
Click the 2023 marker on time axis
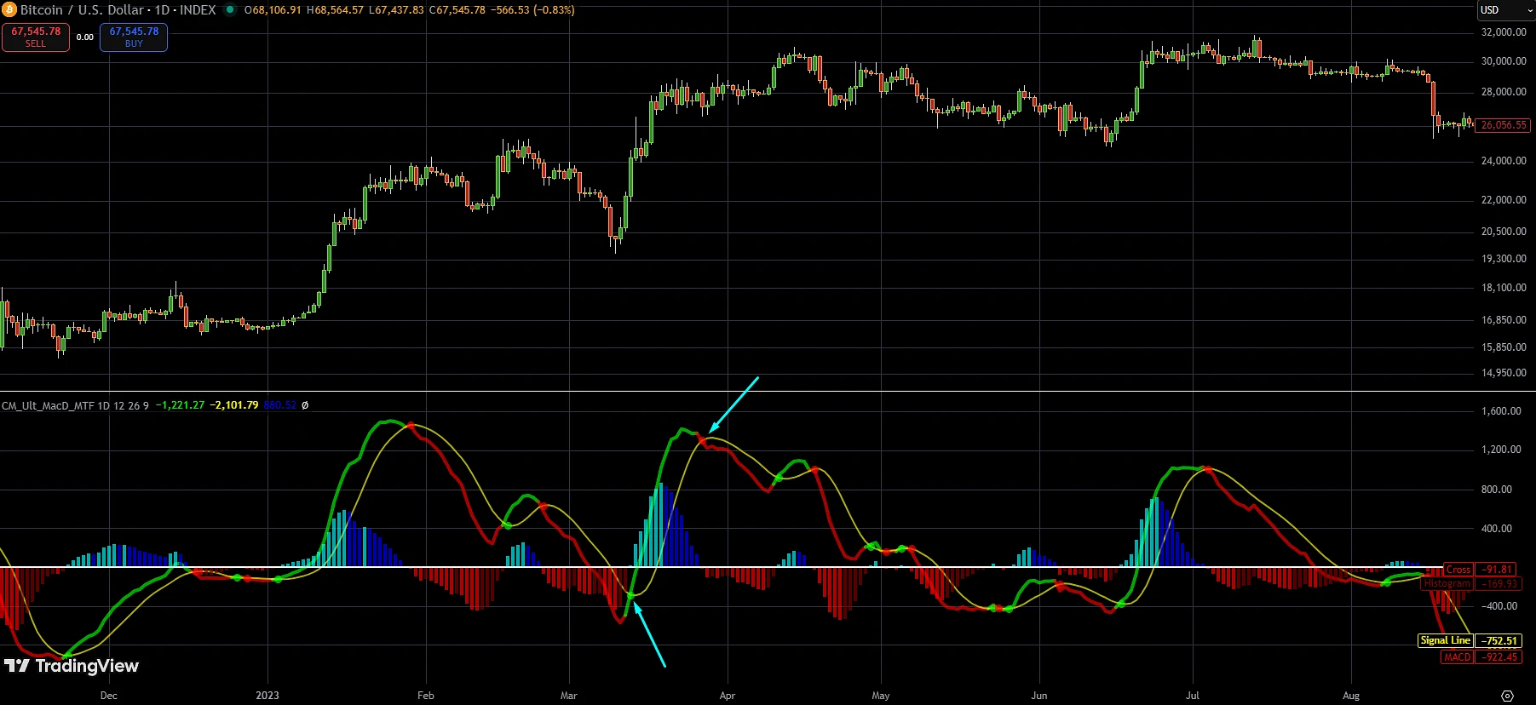pos(268,696)
